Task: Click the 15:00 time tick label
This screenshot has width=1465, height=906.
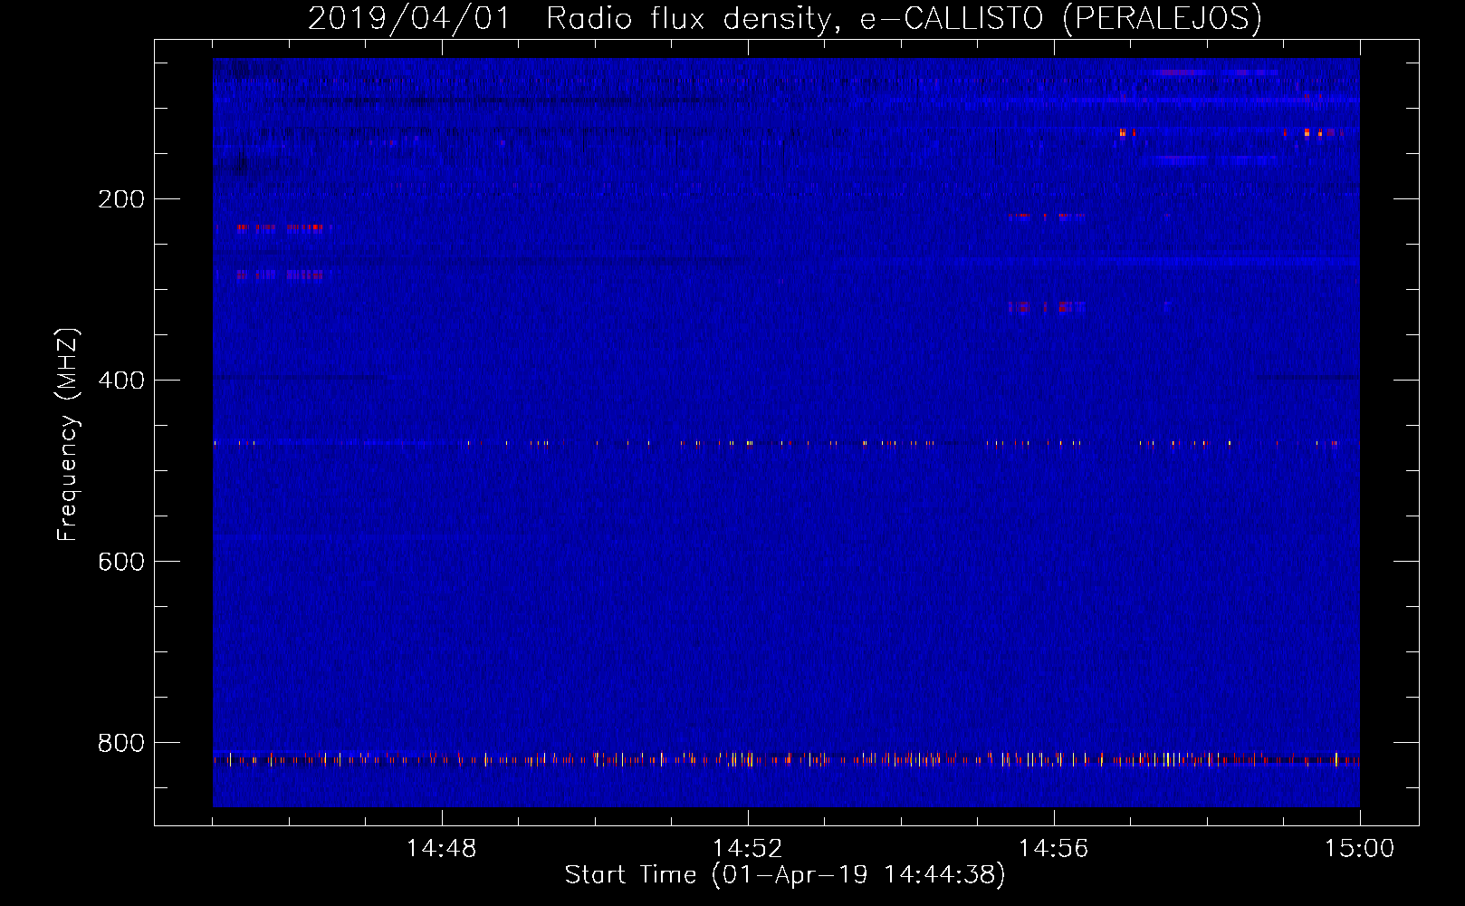Action: click(1359, 849)
